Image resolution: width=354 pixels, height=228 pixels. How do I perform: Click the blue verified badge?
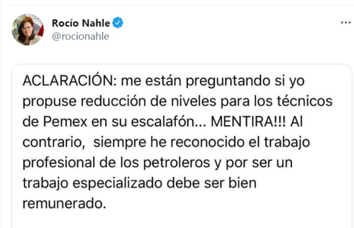[118, 23]
